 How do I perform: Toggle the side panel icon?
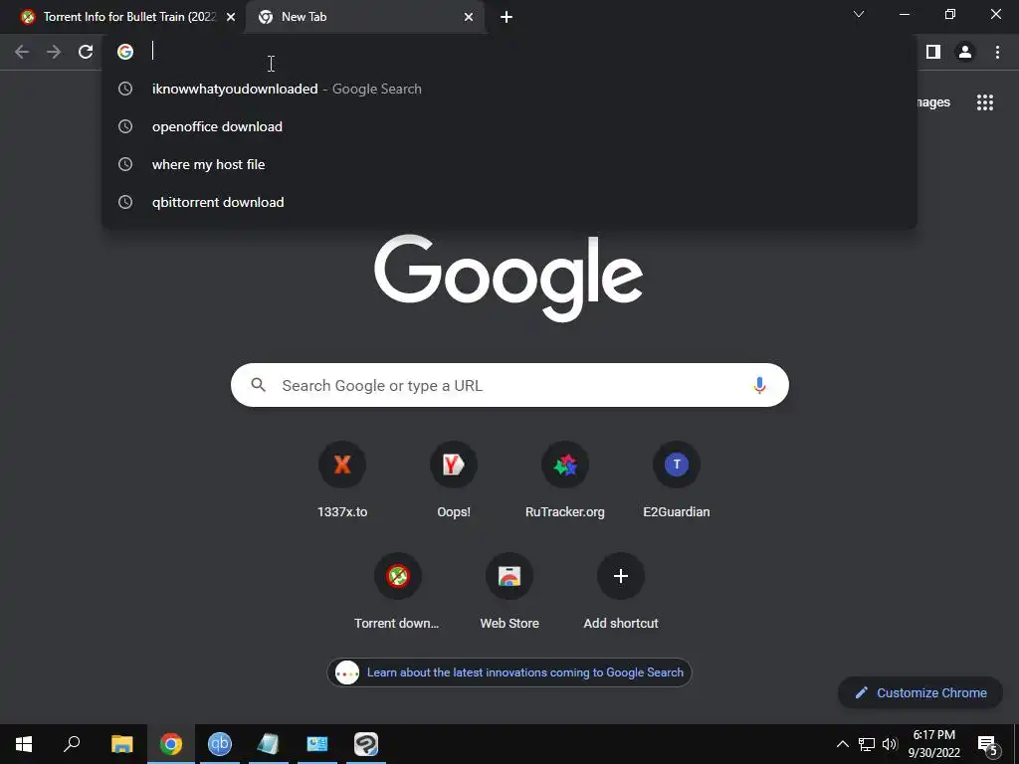[933, 52]
